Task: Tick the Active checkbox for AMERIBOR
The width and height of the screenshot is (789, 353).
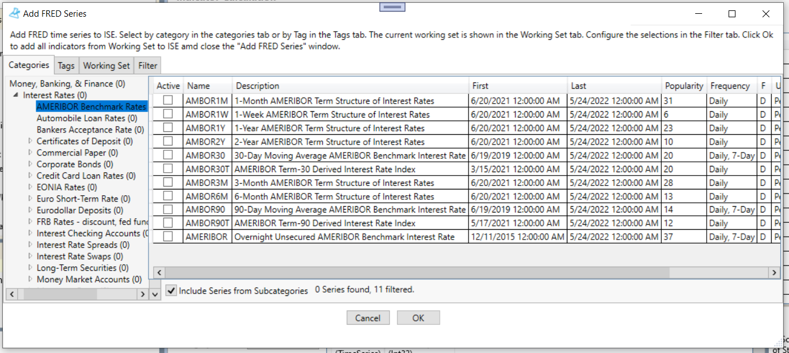Action: (x=168, y=236)
